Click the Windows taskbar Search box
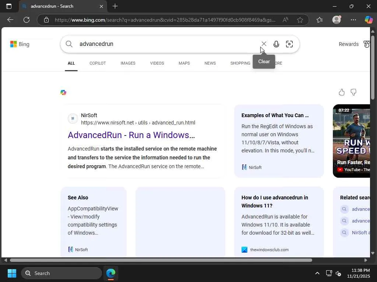Screen dimensions: 377x282 point(61,273)
